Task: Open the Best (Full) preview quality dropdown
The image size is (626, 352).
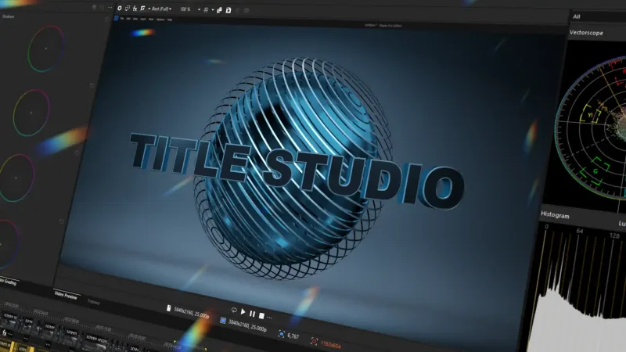Action: [x=161, y=9]
